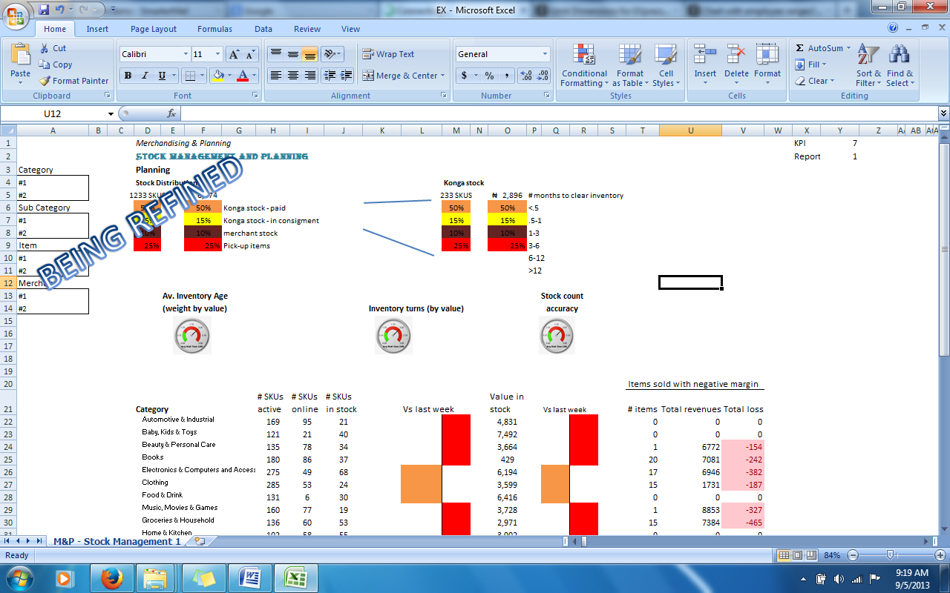Toggle Center horizontal alignment
This screenshot has width=950, height=593.
(293, 76)
